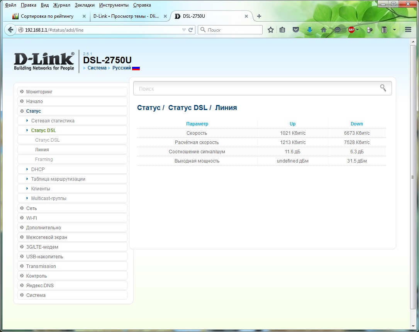This screenshot has height=332, width=419.
Task: Click the router search magnifier icon
Action: (x=383, y=88)
